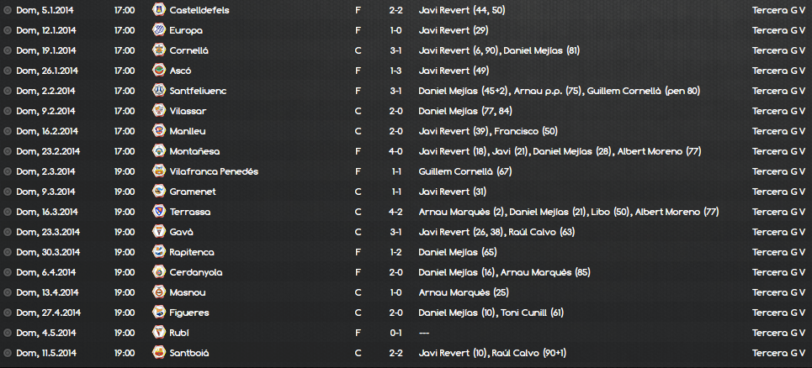Open the Santboià team crest

[x=159, y=353]
